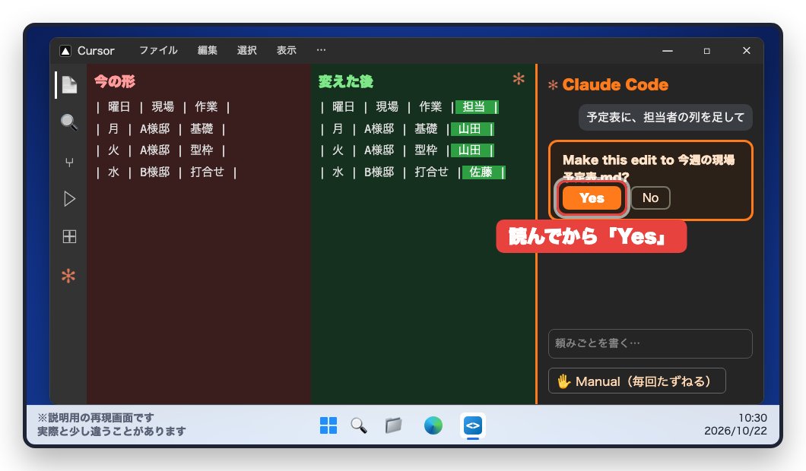Open the magnifier search icon in Cursor's sidebar
806x471 pixels.
click(69, 122)
